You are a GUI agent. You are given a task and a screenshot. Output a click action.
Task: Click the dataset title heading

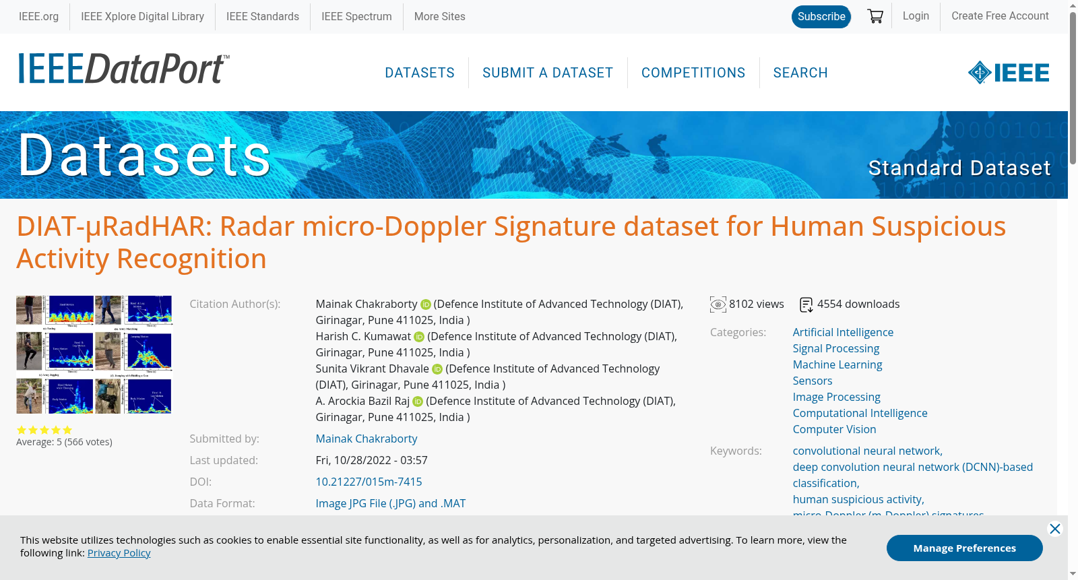pyautogui.click(x=511, y=243)
